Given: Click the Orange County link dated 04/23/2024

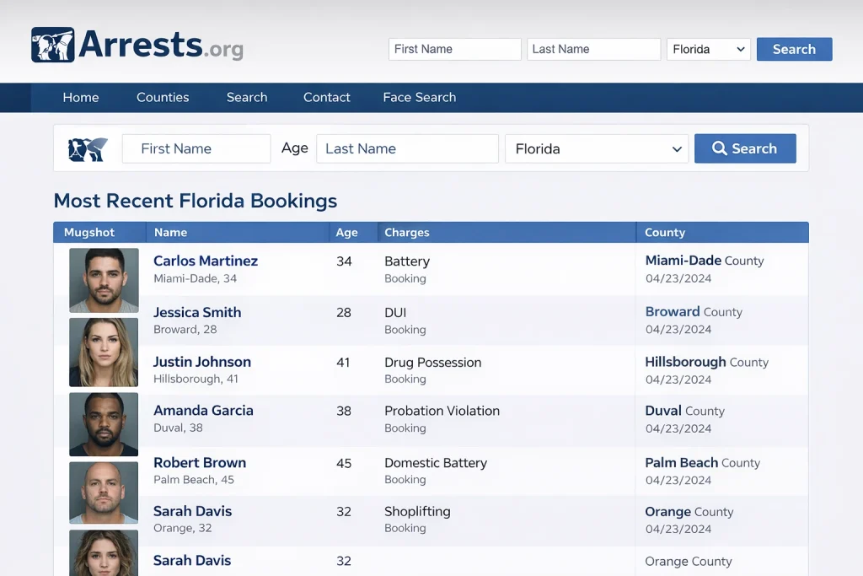Looking at the screenshot, I should 689,512.
